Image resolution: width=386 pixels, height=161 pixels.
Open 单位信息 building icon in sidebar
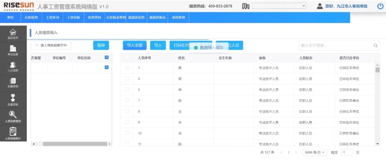13,49
